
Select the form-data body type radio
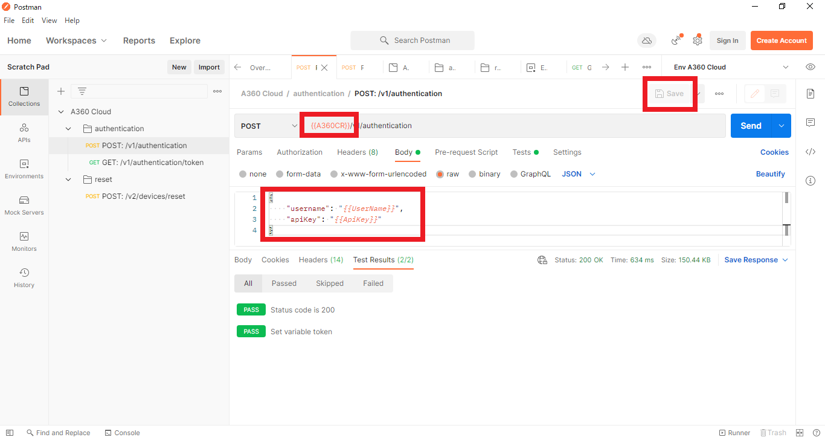[x=280, y=174]
